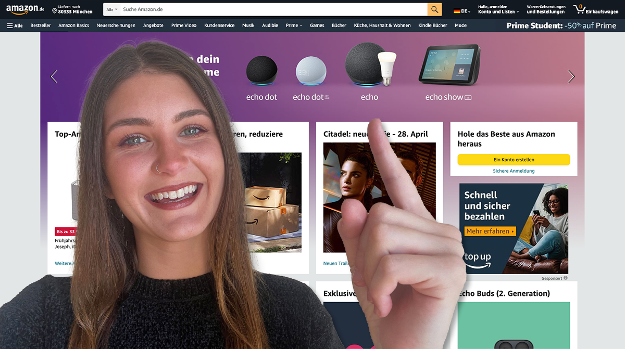Select the echo show product image
Viewport: 625px width, 349px height.
coord(449,64)
